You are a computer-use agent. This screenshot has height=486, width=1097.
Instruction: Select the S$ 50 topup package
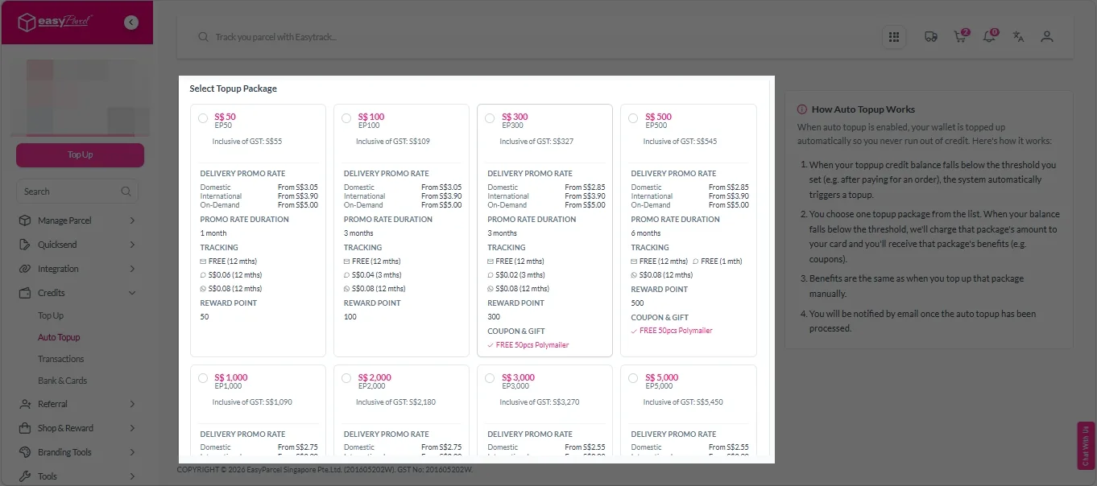click(x=203, y=118)
